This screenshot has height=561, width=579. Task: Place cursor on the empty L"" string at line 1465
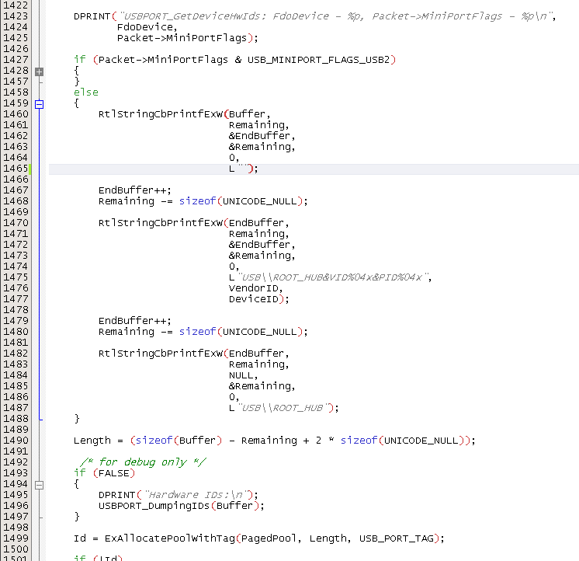242,168
